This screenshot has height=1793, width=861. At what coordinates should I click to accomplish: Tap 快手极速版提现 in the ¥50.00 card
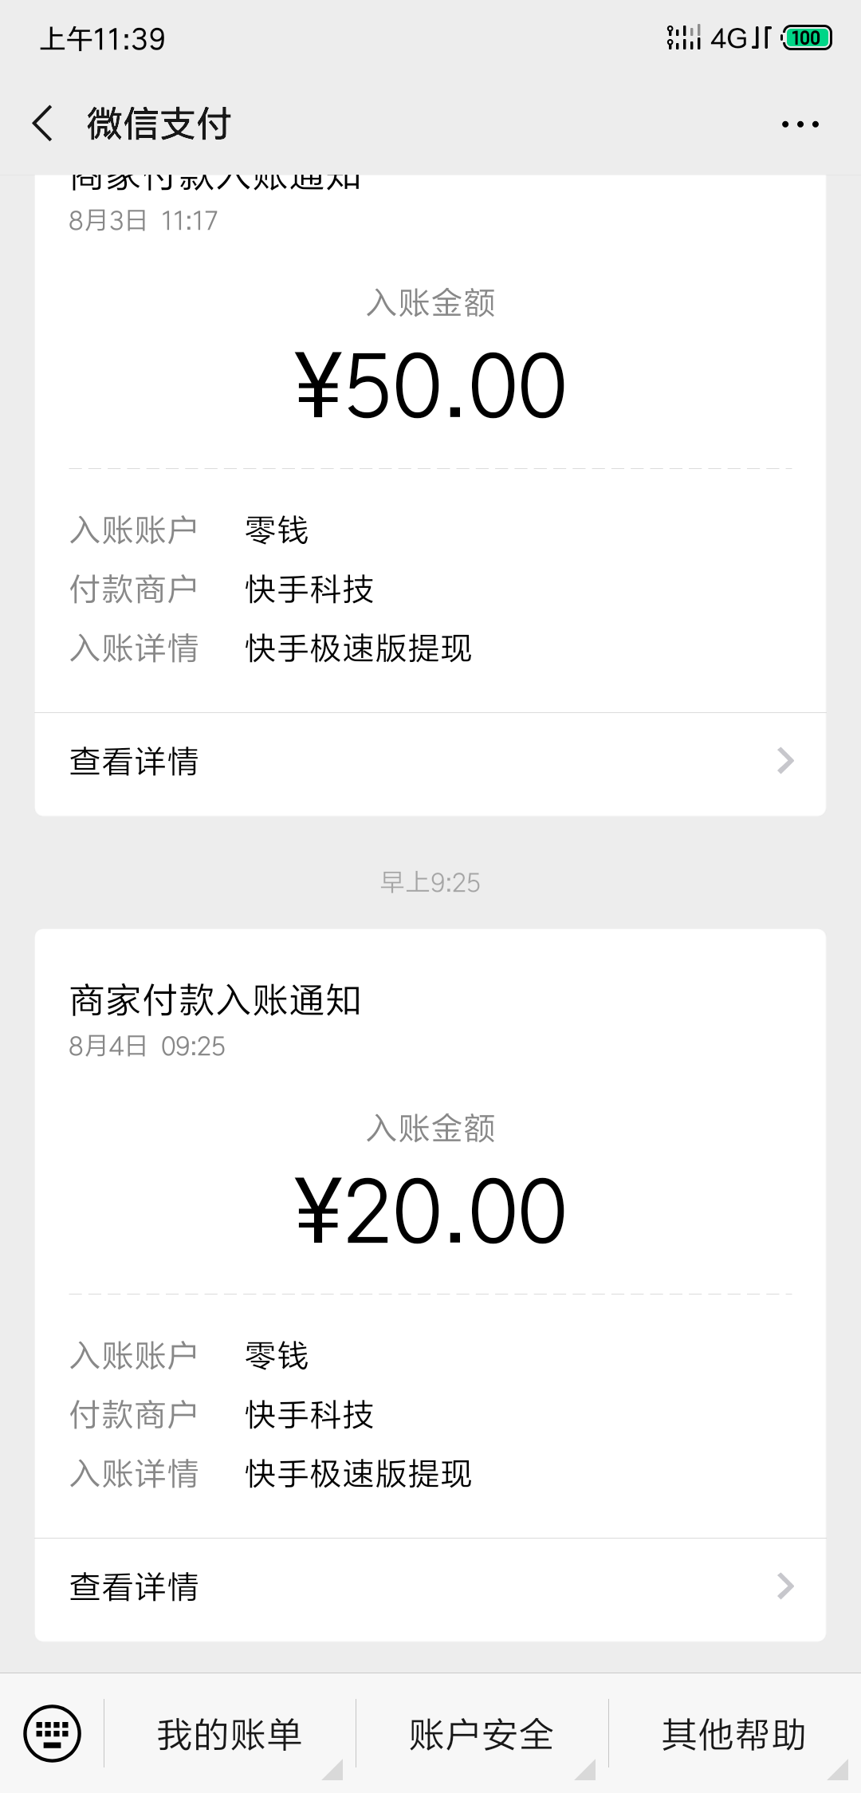[359, 648]
